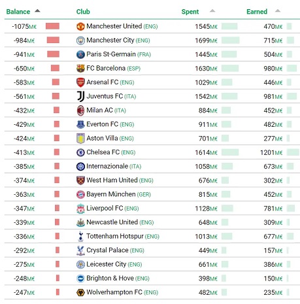Sort by Spent using the arrow

tap(212, 10)
